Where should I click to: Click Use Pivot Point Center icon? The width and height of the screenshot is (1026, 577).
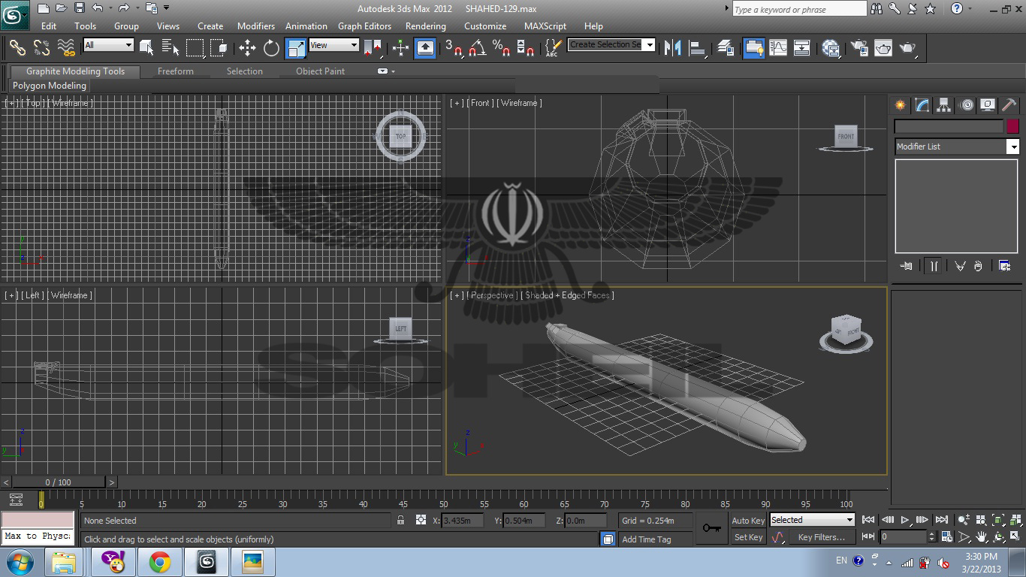pyautogui.click(x=373, y=48)
